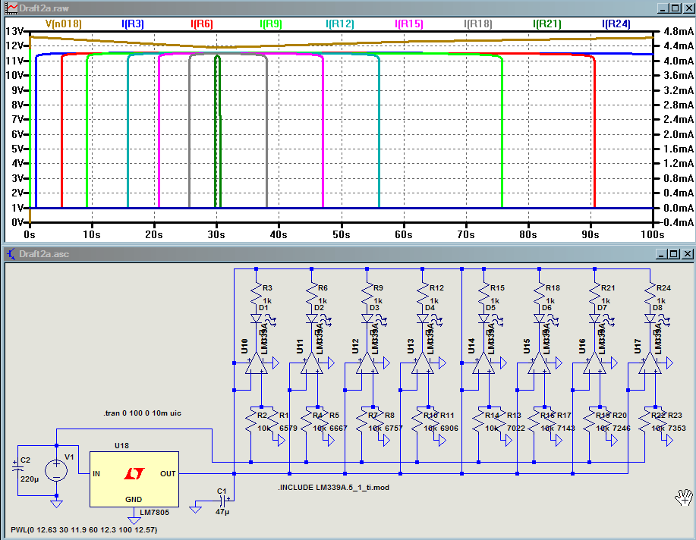The width and height of the screenshot is (696, 540).
Task: Select the .INCLUDE LM339A.5_1_ti.mod directive
Action: click(x=334, y=488)
